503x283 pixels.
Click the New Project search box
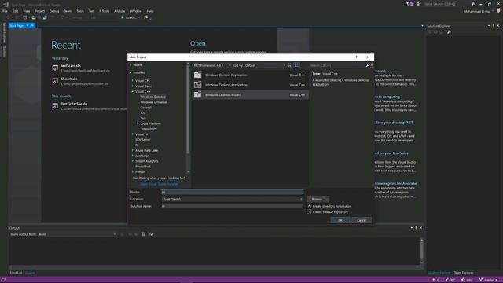[x=337, y=65]
